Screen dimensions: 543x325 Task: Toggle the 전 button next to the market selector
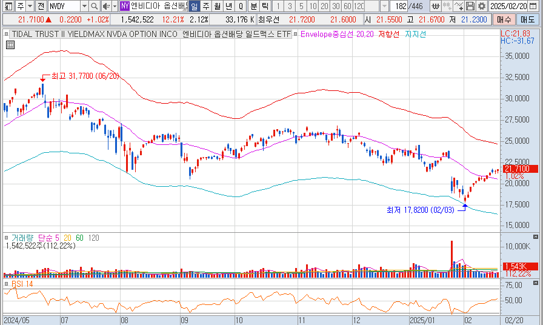pyautogui.click(x=41, y=6)
